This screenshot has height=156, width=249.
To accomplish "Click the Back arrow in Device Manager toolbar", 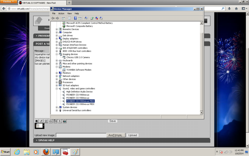I will (x=53, y=18).
